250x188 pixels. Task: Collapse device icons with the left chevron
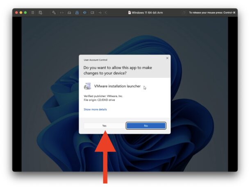106,13
